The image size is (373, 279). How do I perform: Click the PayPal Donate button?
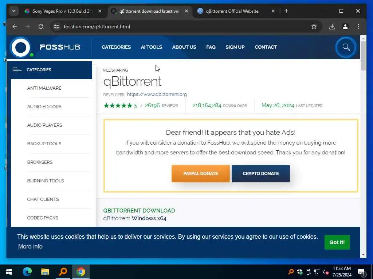[x=201, y=174]
